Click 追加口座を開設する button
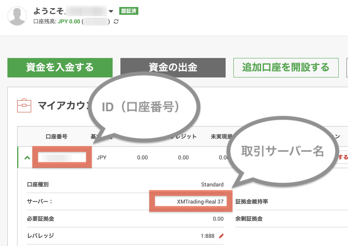This screenshot has height=246, width=348. click(x=286, y=68)
